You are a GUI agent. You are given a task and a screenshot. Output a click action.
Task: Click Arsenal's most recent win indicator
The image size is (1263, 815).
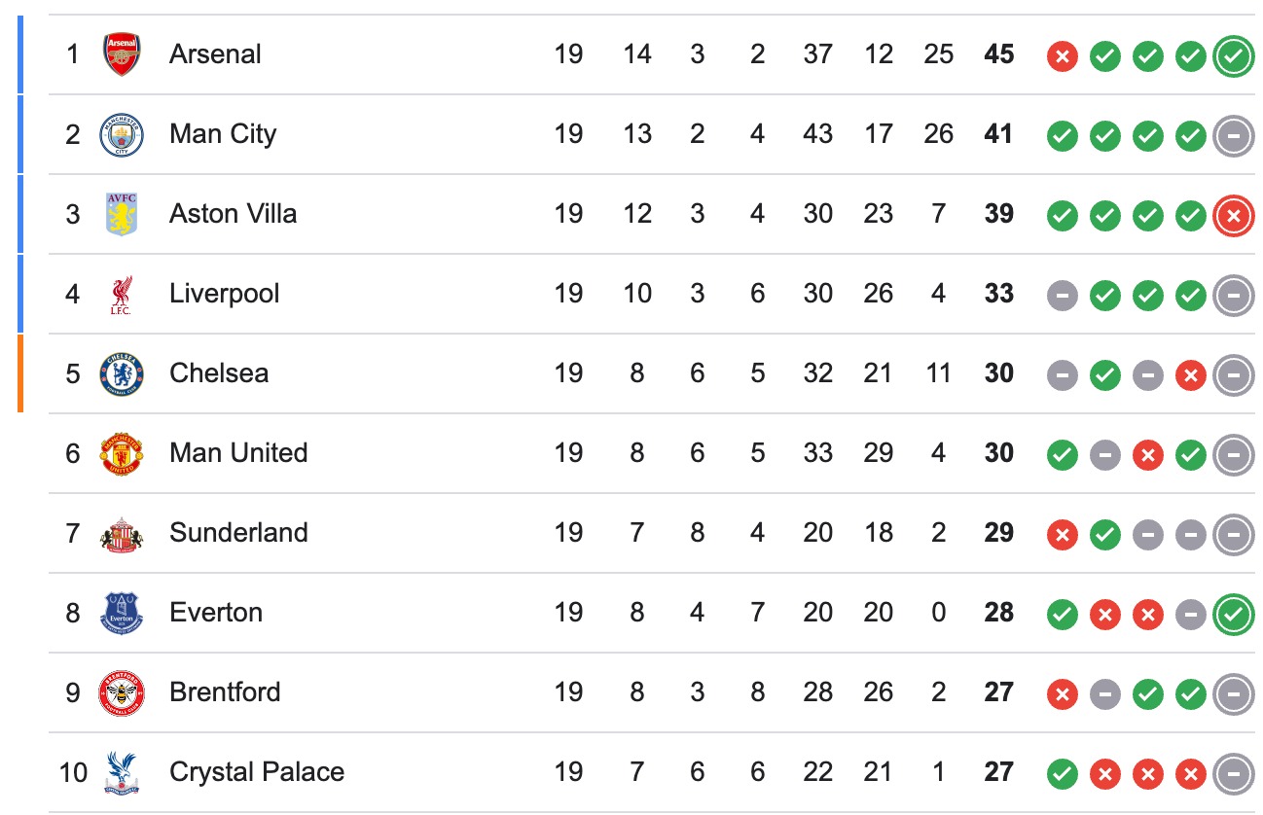tap(1232, 56)
